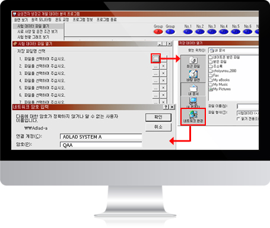The image size is (270, 228).
Task: Select the My eBooks folder
Action: click(x=220, y=80)
